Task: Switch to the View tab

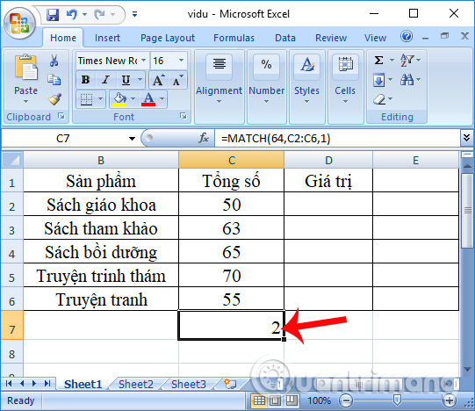Action: click(x=375, y=38)
